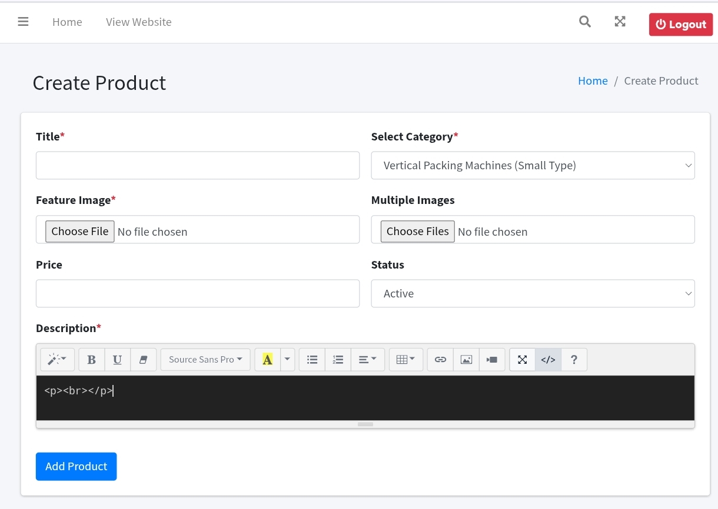
Task: Open the editor help dialog
Action: tap(574, 360)
